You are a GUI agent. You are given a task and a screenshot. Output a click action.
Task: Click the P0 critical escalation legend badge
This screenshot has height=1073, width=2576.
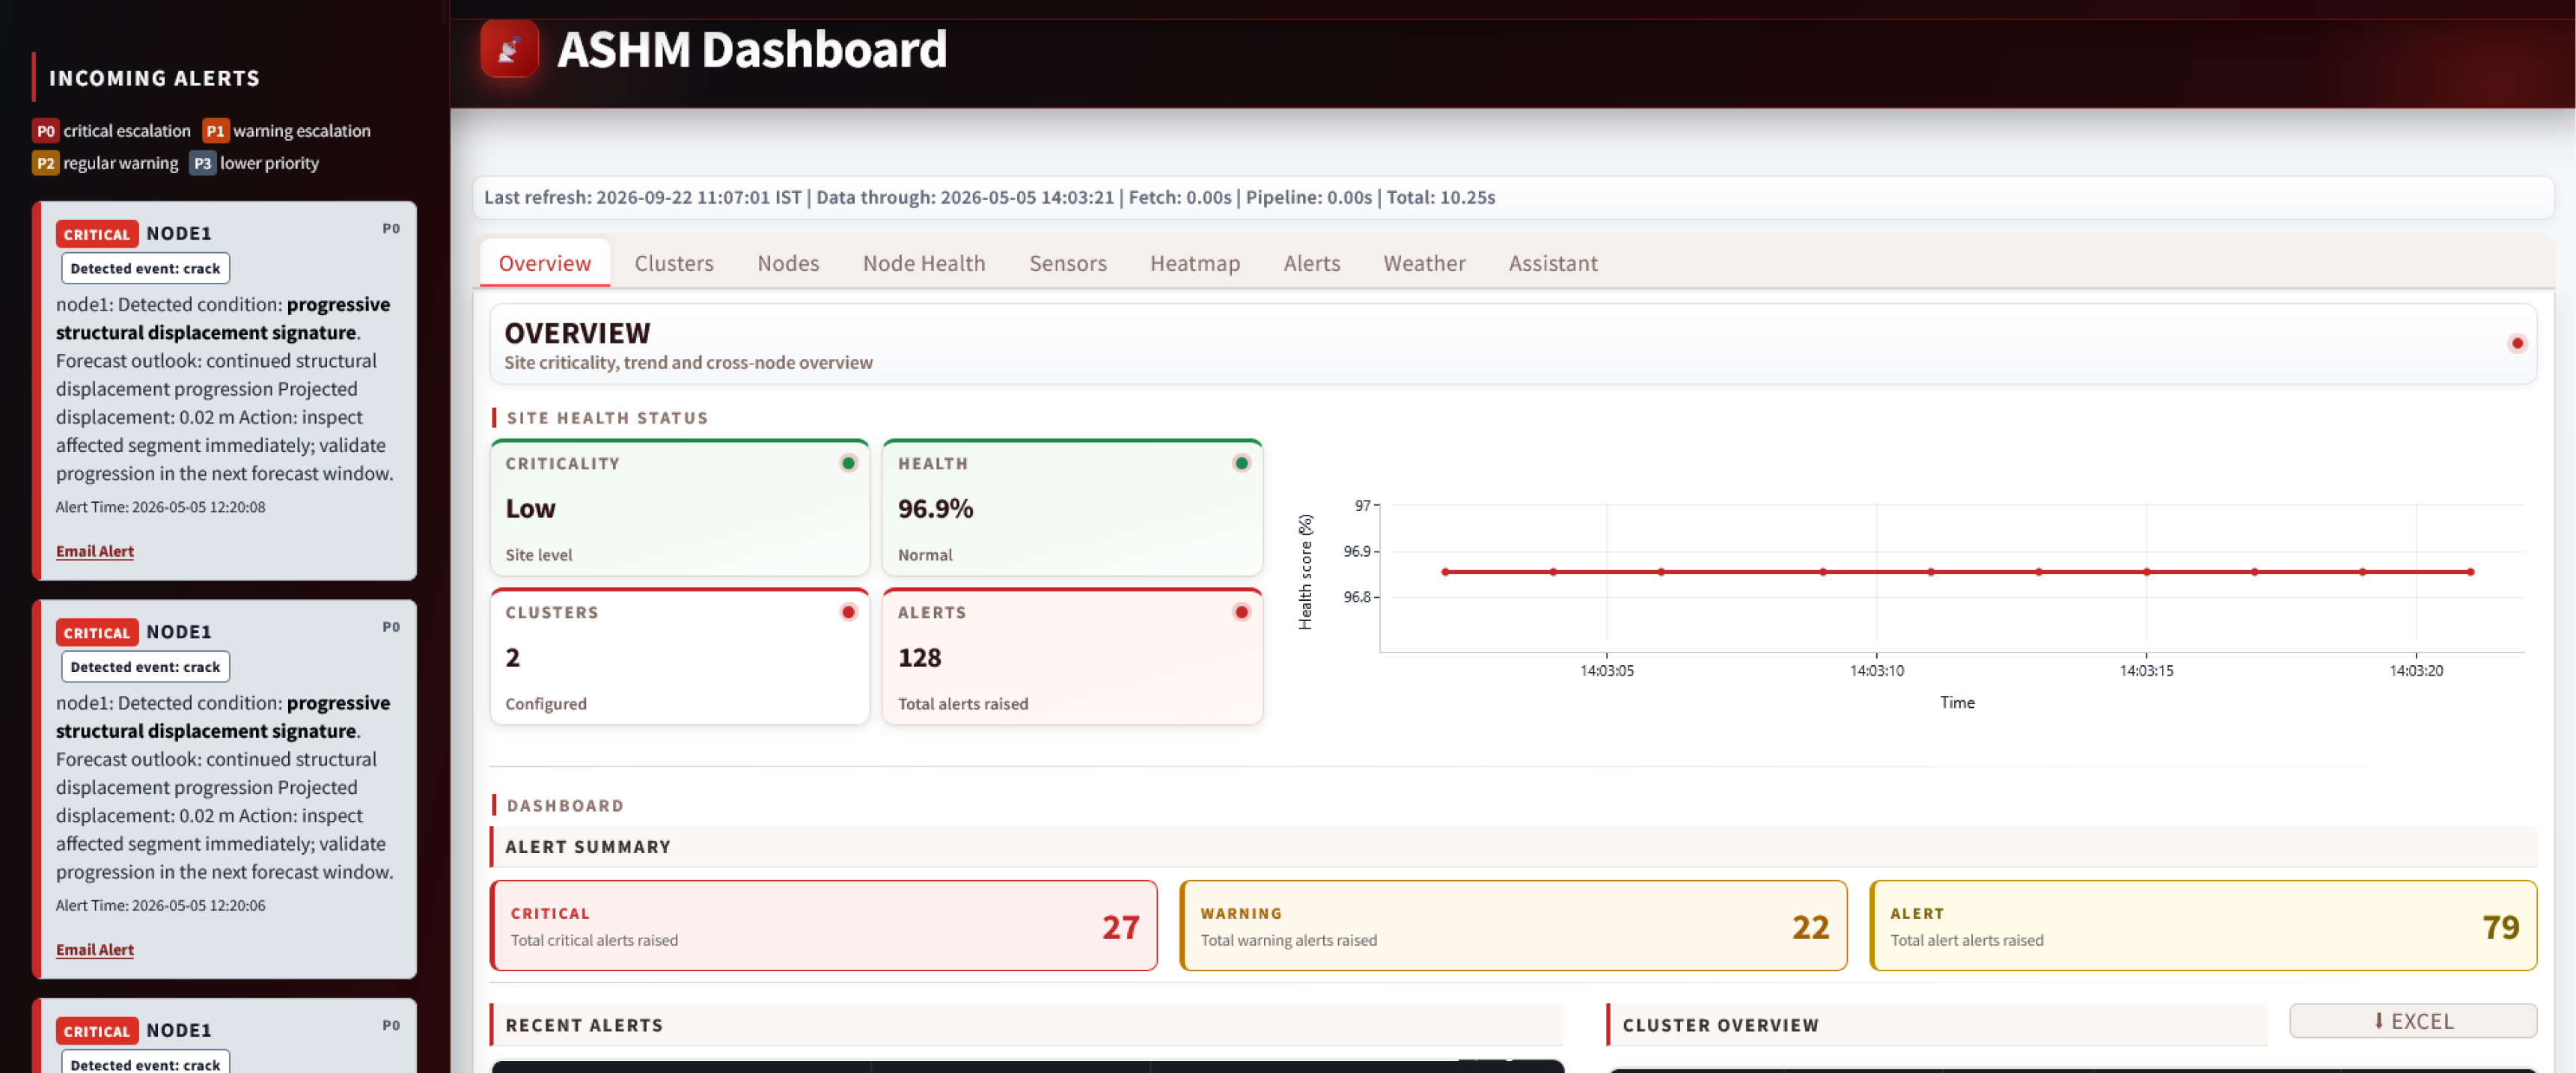point(46,131)
